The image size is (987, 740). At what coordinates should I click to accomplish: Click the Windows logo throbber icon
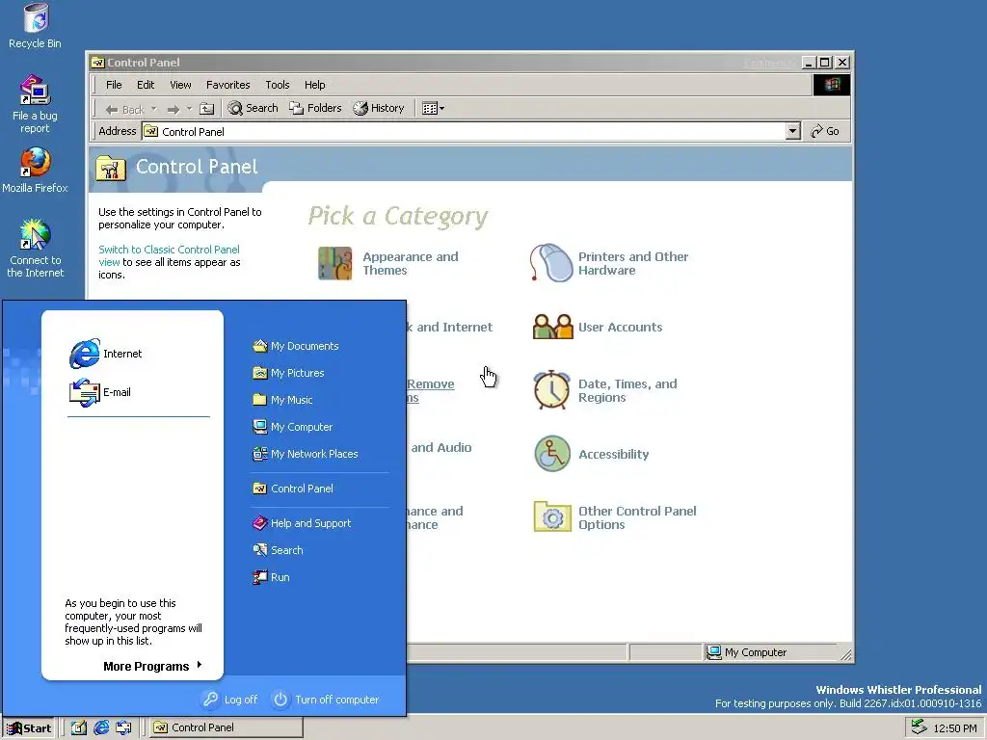tap(832, 85)
